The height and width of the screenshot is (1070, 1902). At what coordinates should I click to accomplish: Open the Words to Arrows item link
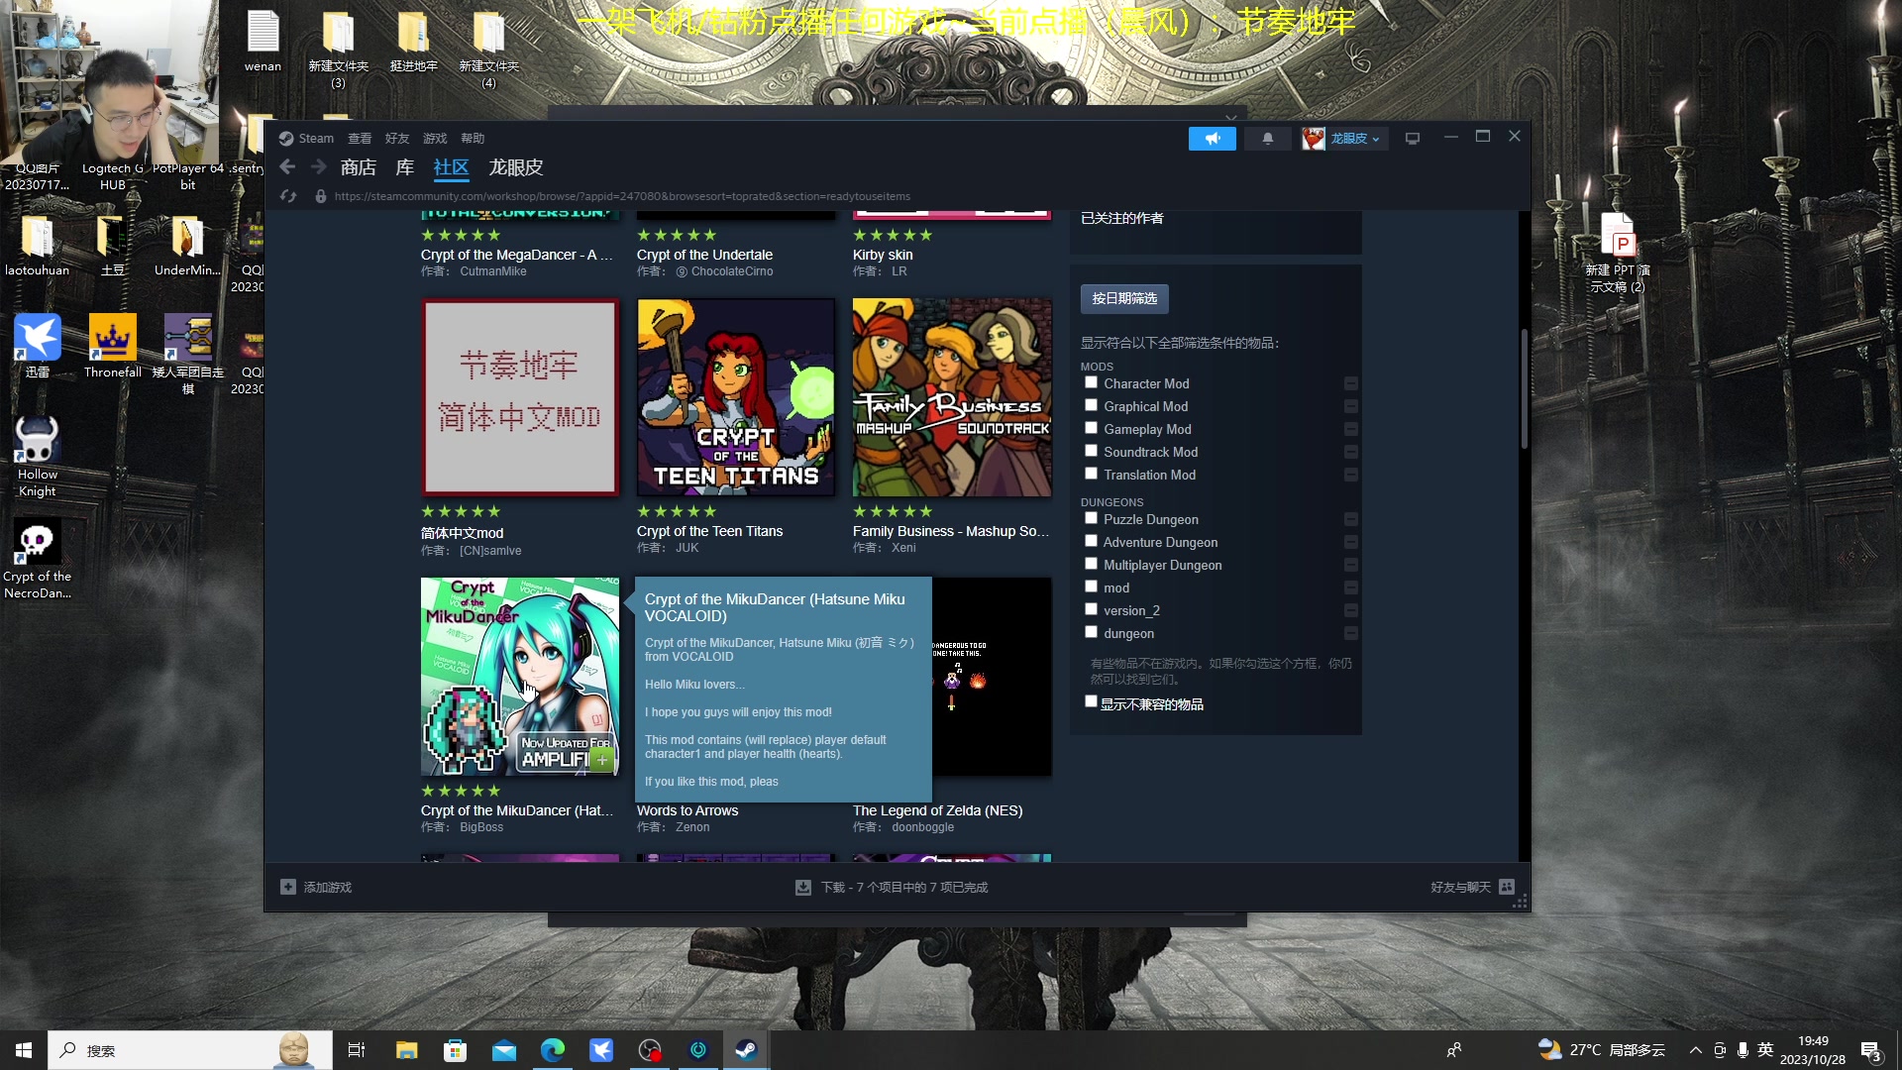click(687, 810)
